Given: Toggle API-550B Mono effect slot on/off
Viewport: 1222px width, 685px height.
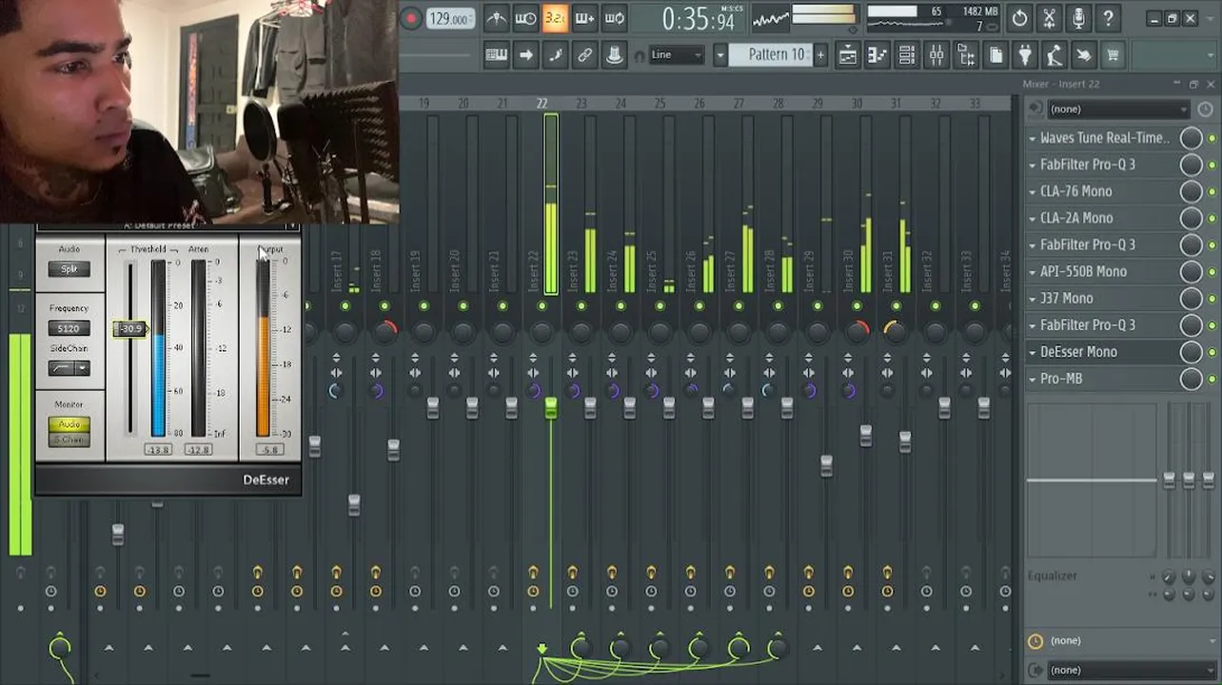Looking at the screenshot, I should (x=1212, y=272).
